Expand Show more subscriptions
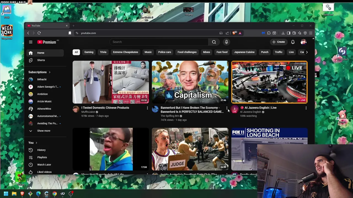Screen dimensions: 353x198 click(45, 131)
